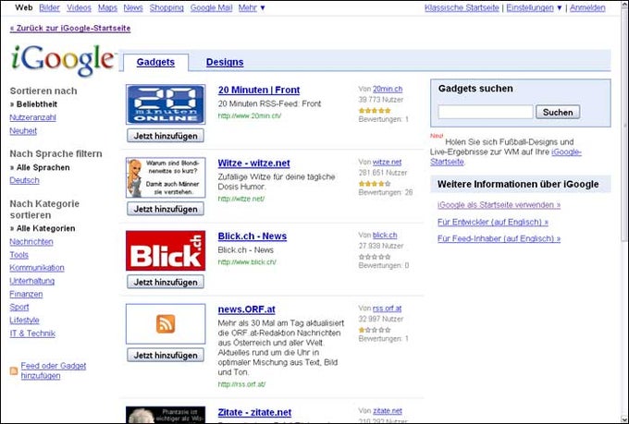Switch to the Designs tab
The height and width of the screenshot is (424, 629).
pos(225,62)
